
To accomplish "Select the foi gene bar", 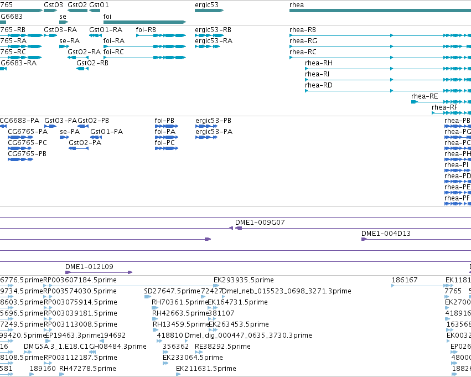I will (x=145, y=22).
